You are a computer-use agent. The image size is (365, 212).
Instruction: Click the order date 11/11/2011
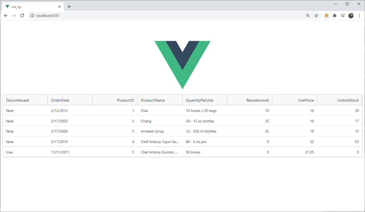coord(70,152)
